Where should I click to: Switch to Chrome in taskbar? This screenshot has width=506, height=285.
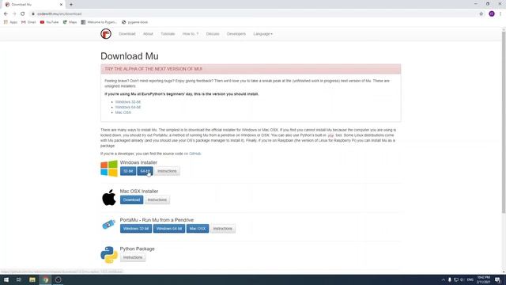point(46,279)
